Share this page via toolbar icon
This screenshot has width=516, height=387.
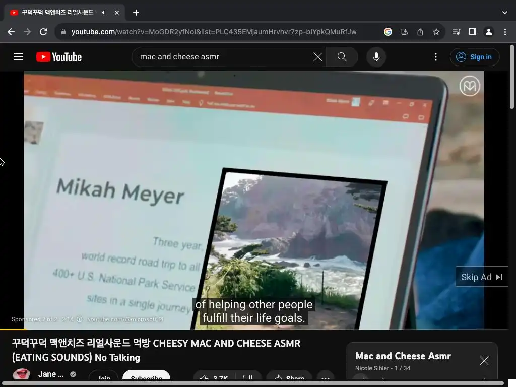click(x=420, y=32)
